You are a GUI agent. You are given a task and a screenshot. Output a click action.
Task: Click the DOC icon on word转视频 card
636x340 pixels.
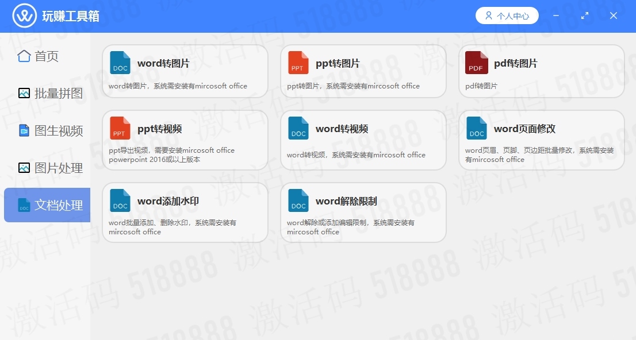298,128
